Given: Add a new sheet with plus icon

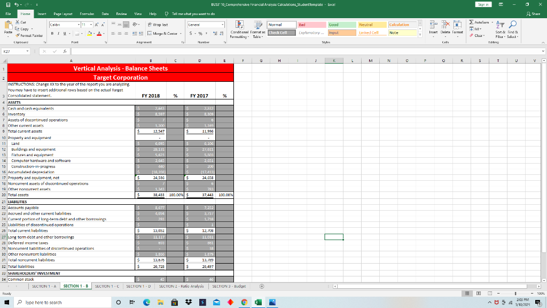Looking at the screenshot, I should (x=262, y=287).
